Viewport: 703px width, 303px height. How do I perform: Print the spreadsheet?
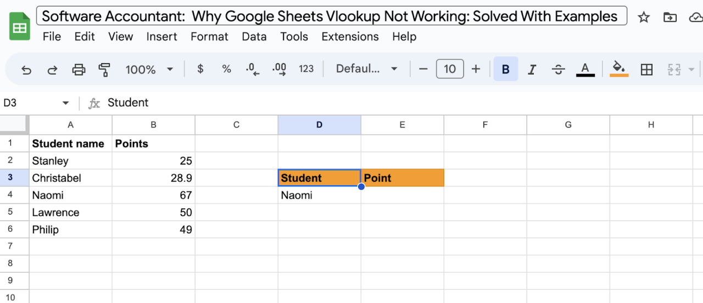79,70
